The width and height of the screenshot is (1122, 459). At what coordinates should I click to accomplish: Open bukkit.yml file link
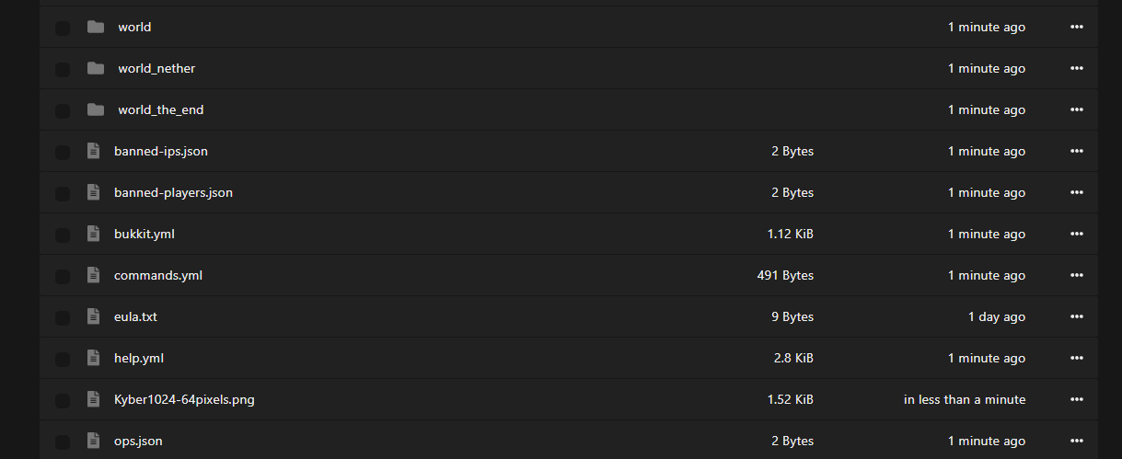click(145, 234)
